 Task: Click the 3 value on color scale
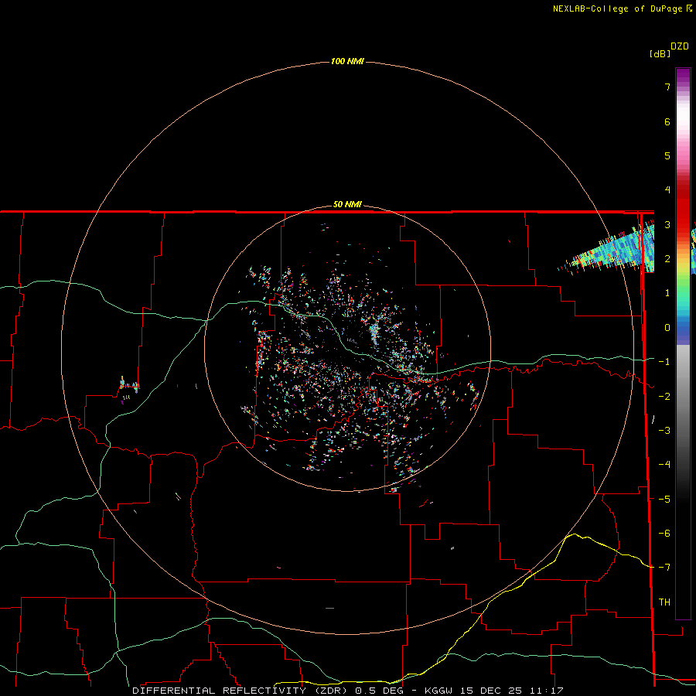[667, 224]
